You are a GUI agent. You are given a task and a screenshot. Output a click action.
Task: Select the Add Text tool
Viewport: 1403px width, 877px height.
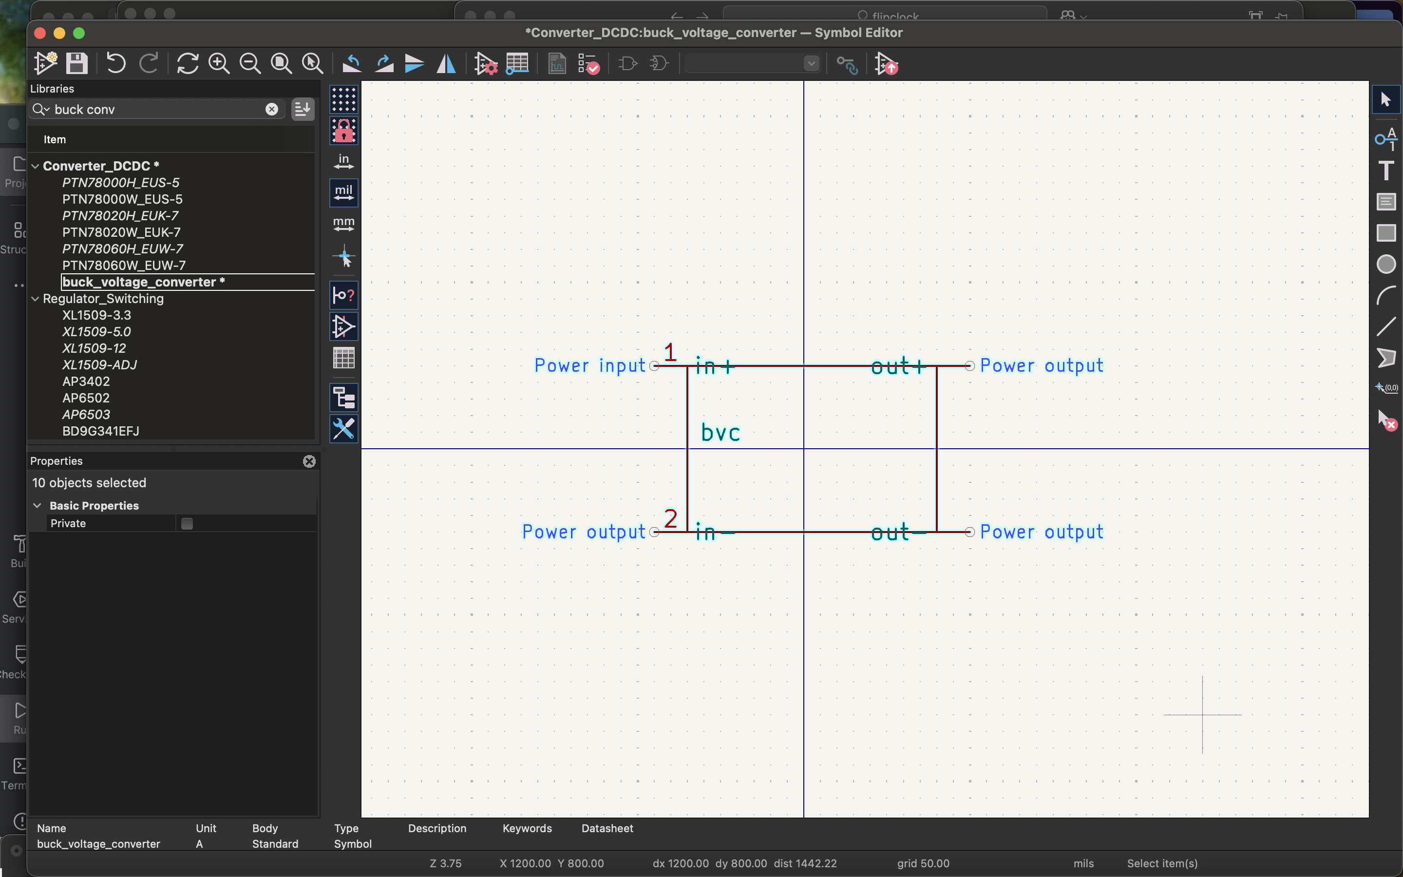(1385, 171)
